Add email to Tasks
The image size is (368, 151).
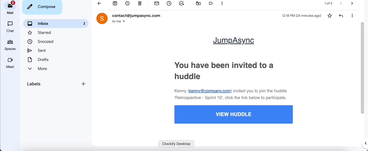tap(181, 3)
